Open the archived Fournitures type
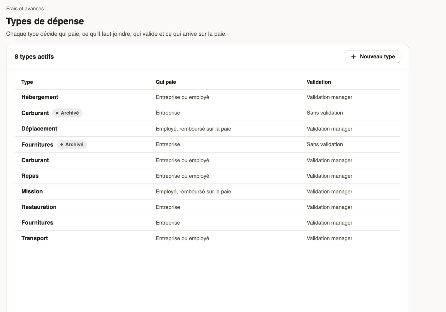This screenshot has width=446, height=312. [207, 144]
